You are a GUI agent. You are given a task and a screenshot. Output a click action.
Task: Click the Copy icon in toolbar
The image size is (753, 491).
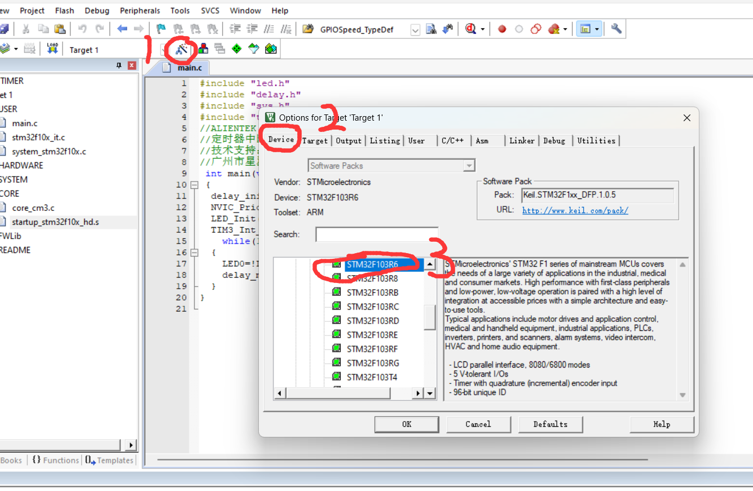coord(43,29)
